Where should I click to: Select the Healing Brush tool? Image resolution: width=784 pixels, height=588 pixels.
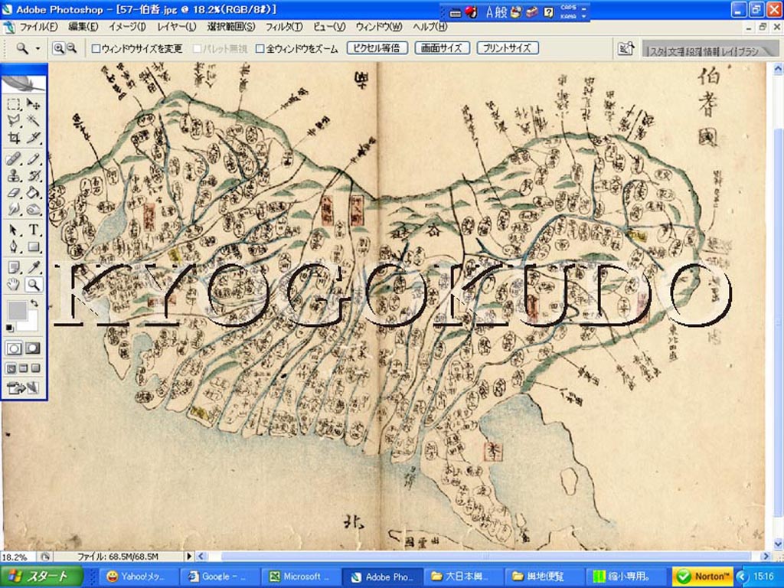tap(14, 159)
